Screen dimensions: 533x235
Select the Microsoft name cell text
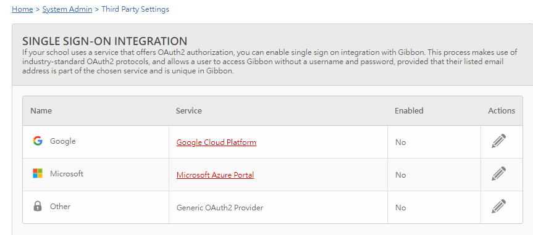point(67,173)
